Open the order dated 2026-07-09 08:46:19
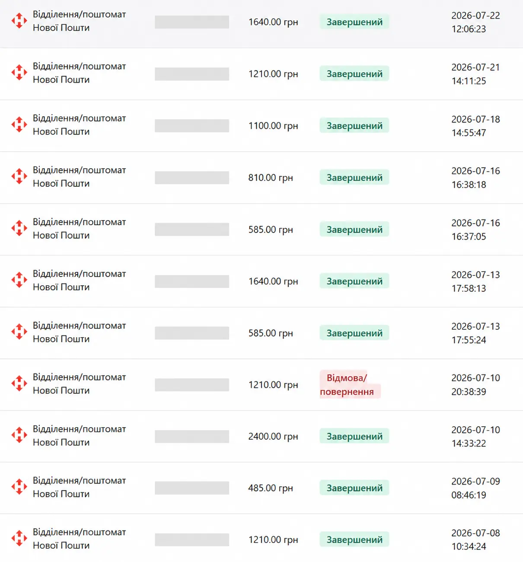 click(x=261, y=488)
